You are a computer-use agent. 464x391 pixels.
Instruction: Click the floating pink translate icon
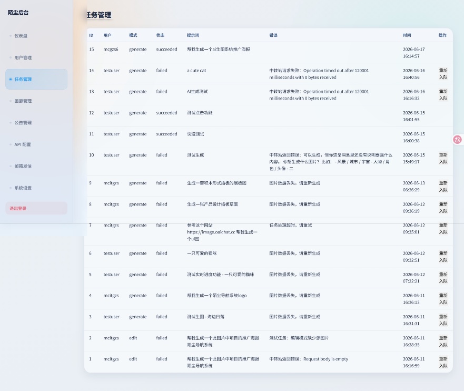tap(458, 140)
